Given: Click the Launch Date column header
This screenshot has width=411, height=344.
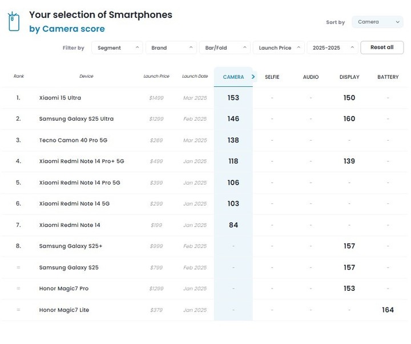Looking at the screenshot, I should click(195, 76).
